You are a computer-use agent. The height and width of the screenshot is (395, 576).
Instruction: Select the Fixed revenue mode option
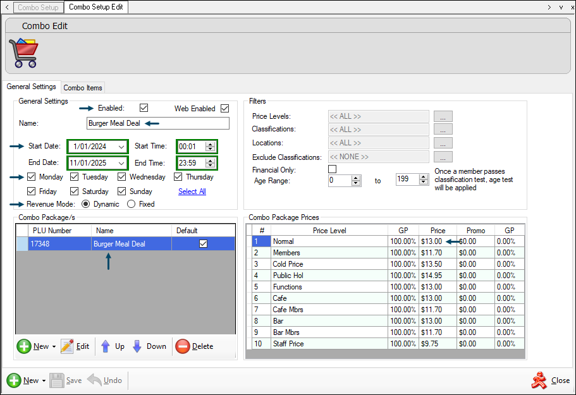[x=132, y=204]
